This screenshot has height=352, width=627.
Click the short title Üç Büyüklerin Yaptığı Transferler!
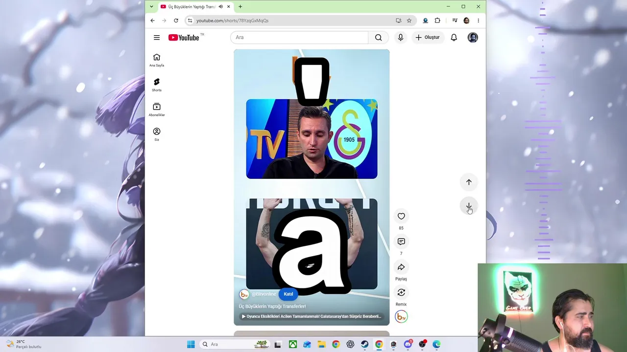[272, 307]
